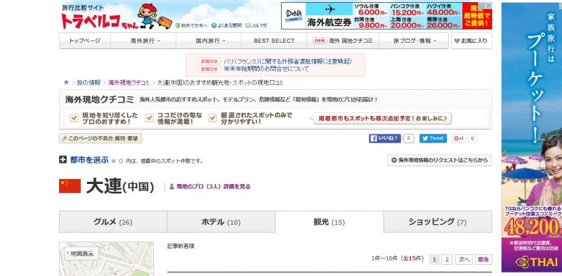Click the 初めての方へ shield icon link
The image size is (562, 276).
point(191,25)
